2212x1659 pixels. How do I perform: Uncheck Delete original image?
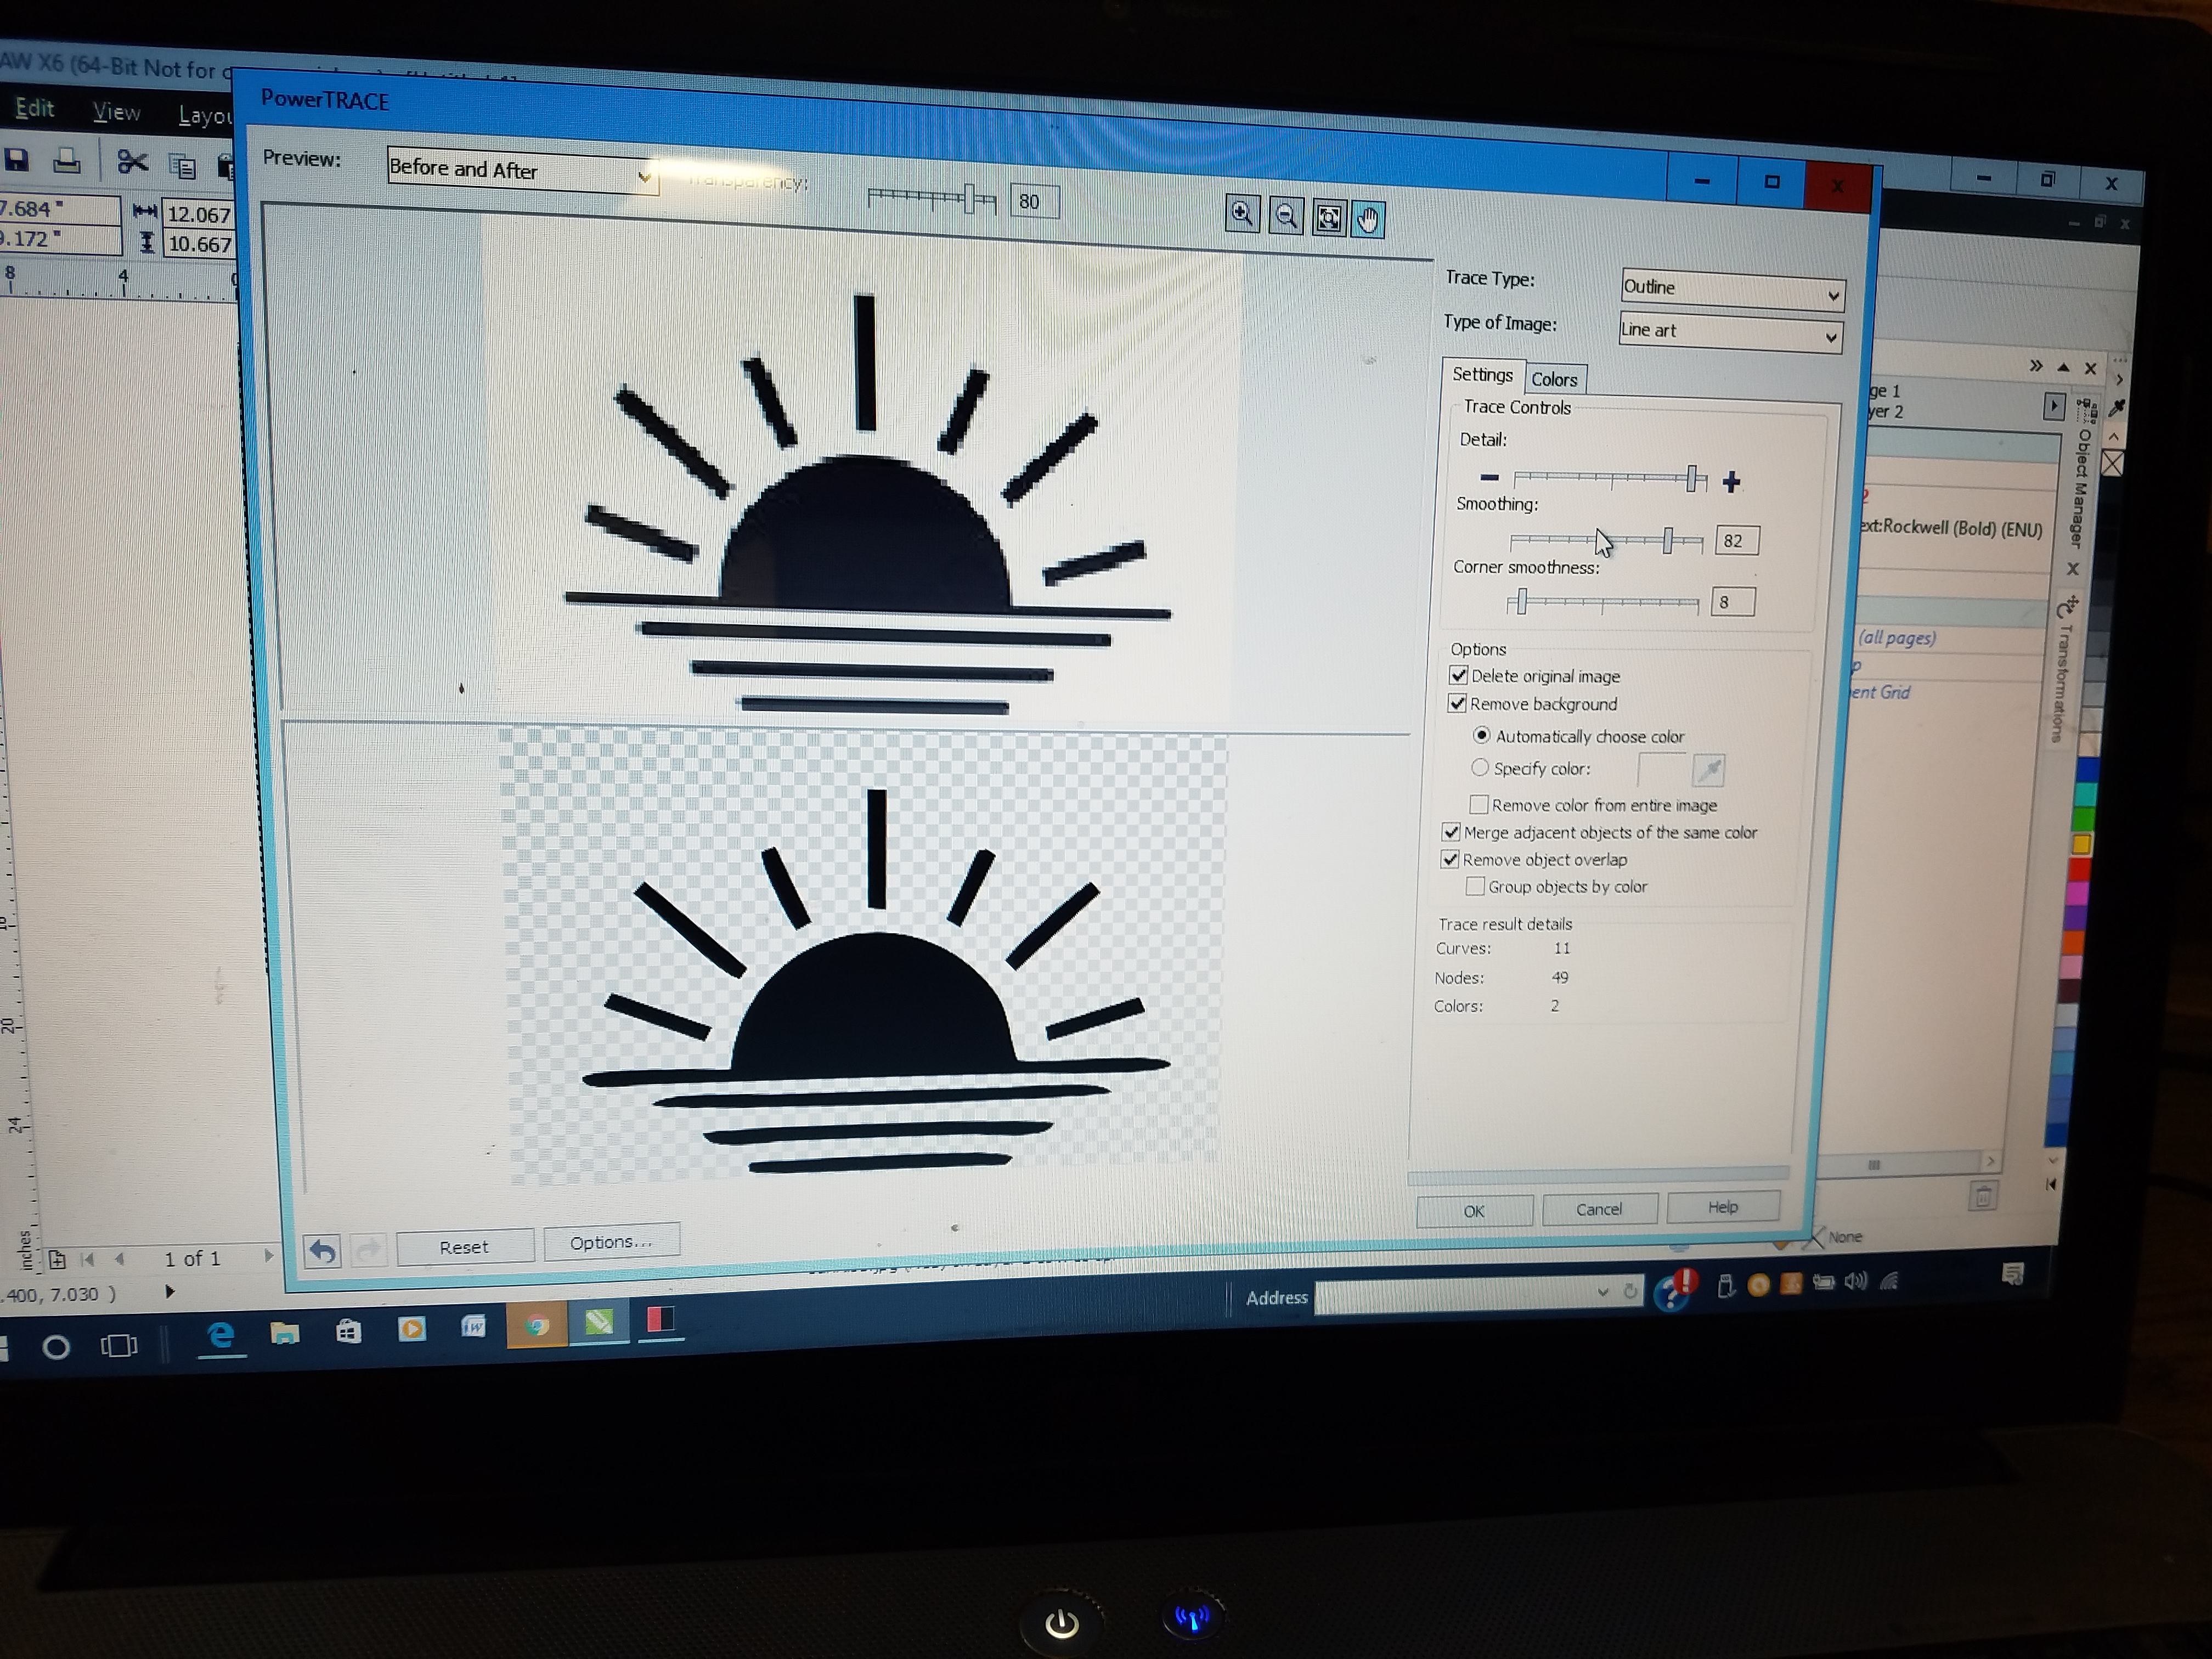1459,676
